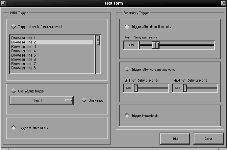Click the Event Delay value box 0.19

(x=131, y=45)
